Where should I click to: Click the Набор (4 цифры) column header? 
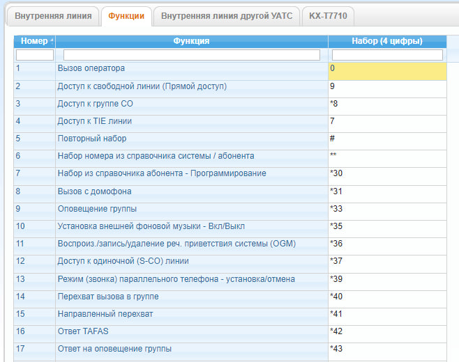(387, 41)
